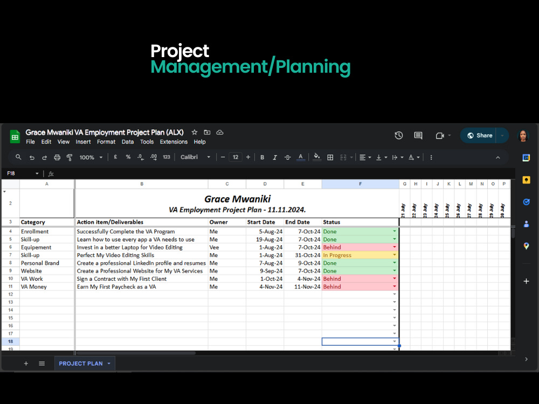539x404 pixels.
Task: Open the Format menu
Action: pos(106,142)
